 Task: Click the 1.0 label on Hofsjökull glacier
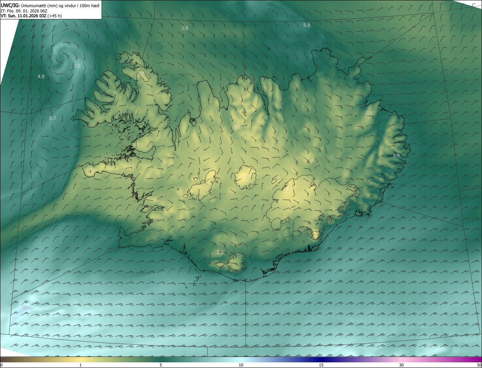click(x=244, y=177)
